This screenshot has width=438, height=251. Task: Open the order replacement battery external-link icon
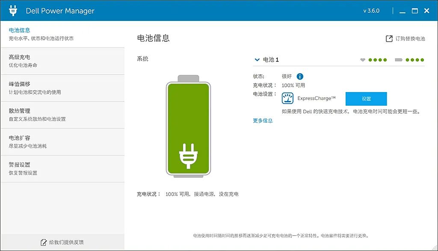(389, 39)
